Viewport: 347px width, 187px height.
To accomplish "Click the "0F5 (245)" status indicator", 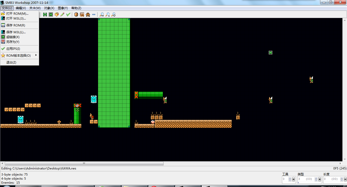I will 340,168.
